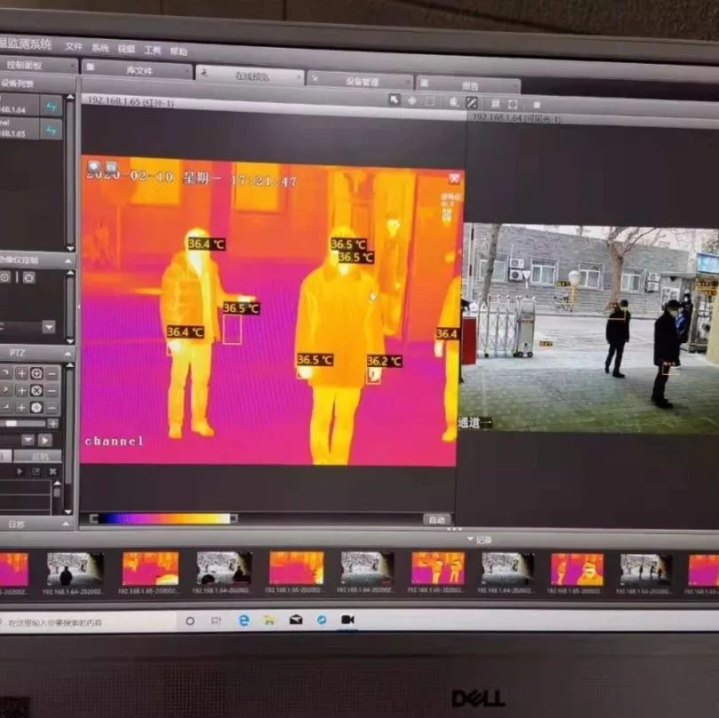The width and height of the screenshot is (719, 718).
Task: Click the stop square icon in view toolbar
Action: pyautogui.click(x=537, y=105)
